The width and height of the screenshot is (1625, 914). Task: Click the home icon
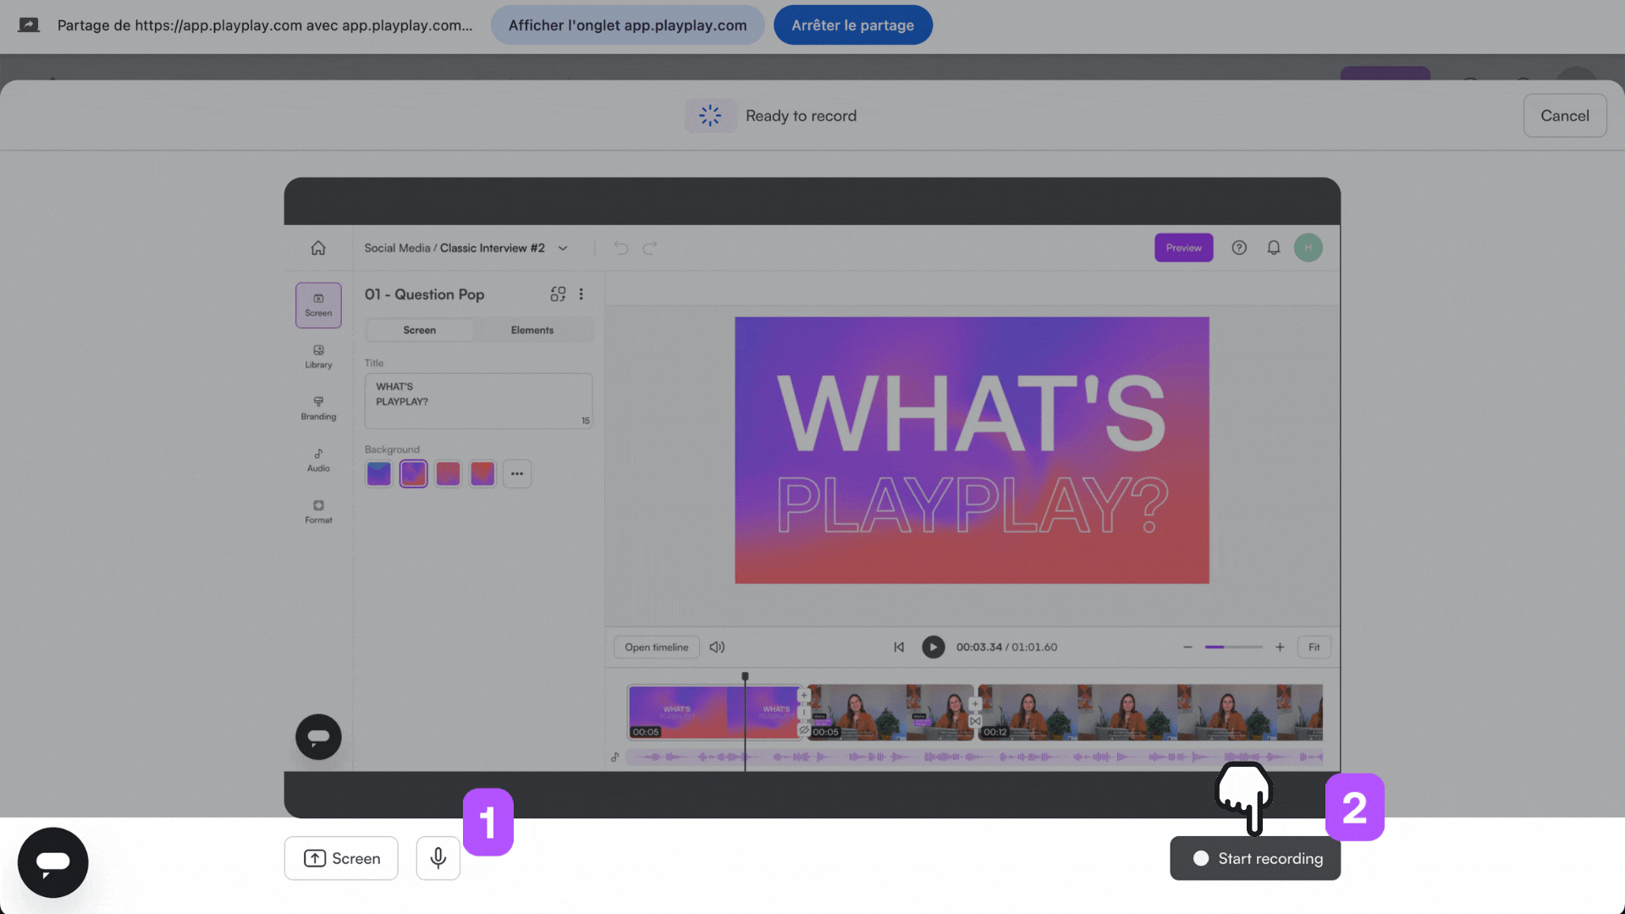coord(318,248)
